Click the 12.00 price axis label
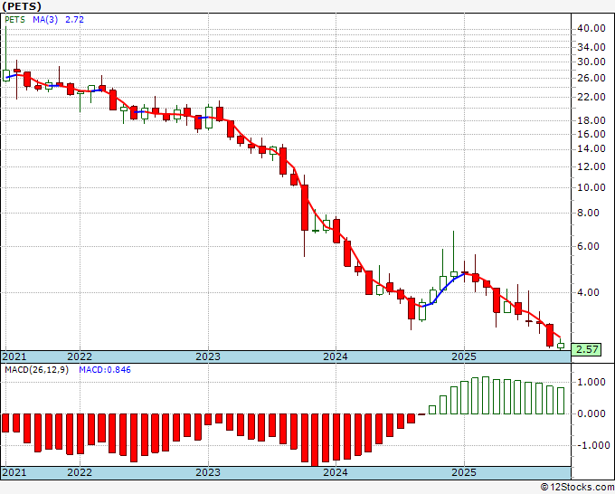Image resolution: width=615 pixels, height=494 pixels. click(x=591, y=166)
